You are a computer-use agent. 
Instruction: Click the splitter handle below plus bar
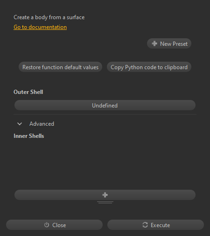105,202
